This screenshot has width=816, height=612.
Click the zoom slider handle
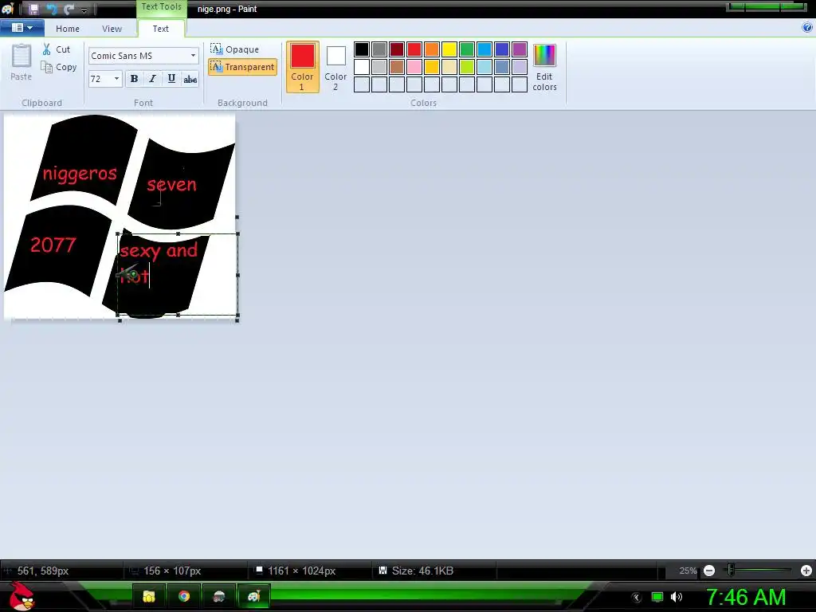(x=731, y=571)
